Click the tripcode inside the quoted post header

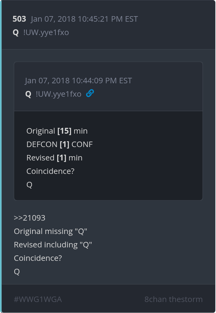tap(58, 94)
